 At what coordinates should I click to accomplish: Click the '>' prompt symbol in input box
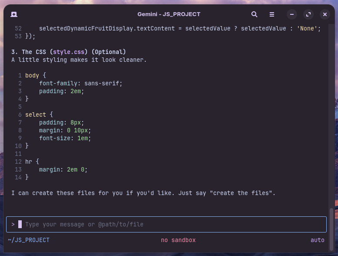click(x=13, y=225)
